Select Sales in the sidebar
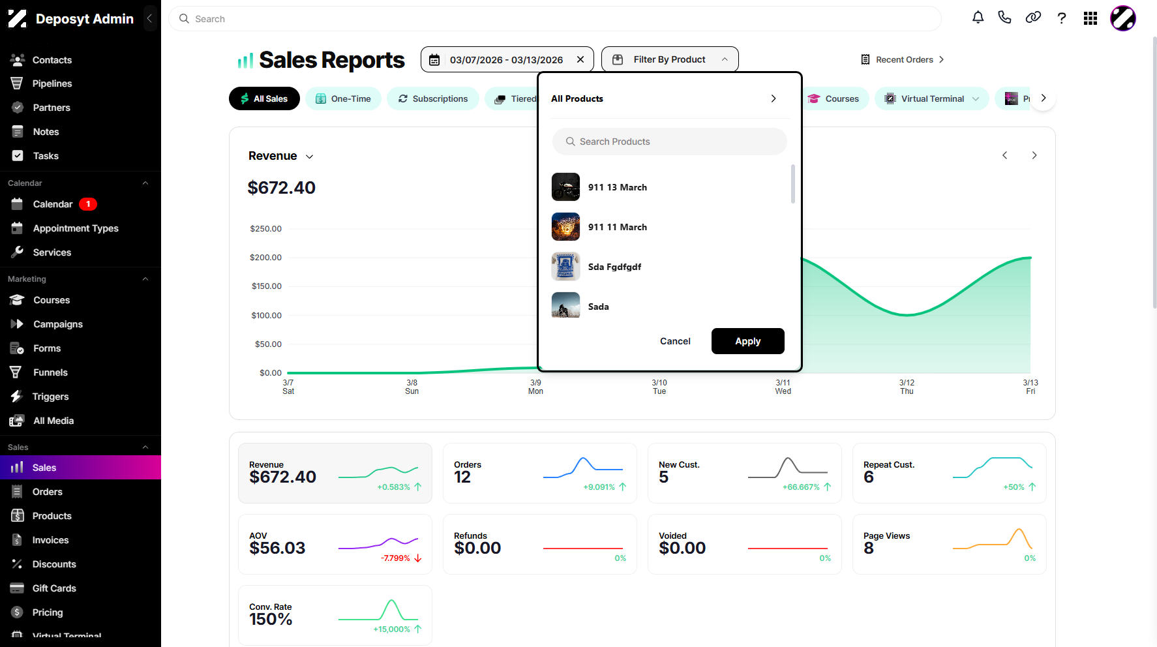This screenshot has width=1157, height=647. 80,468
